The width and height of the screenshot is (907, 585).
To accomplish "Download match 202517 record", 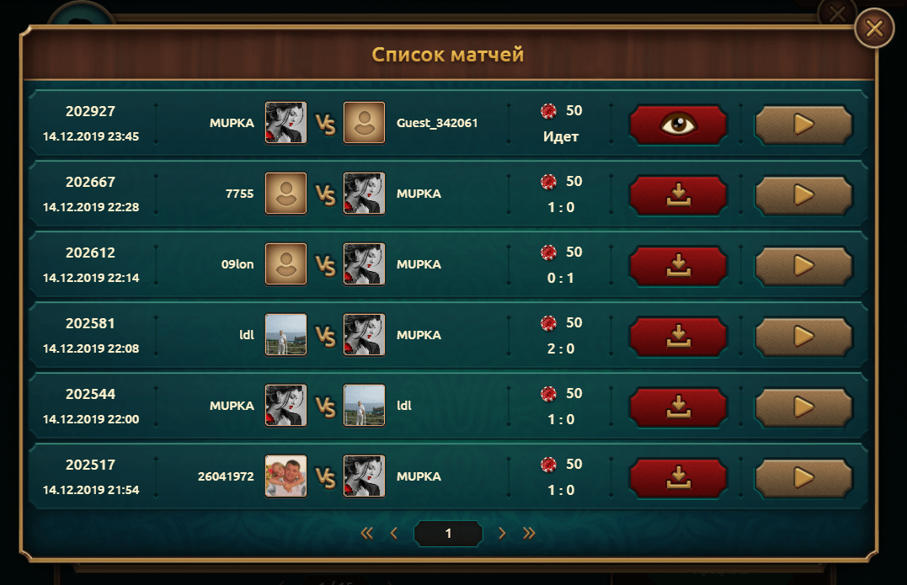I will pos(678,478).
